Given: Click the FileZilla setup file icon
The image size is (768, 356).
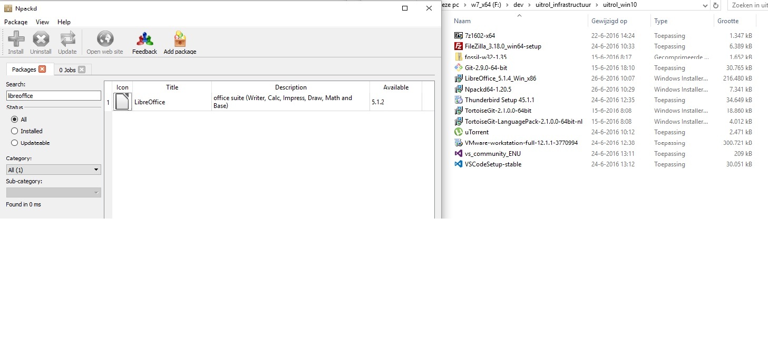Looking at the screenshot, I should point(458,46).
